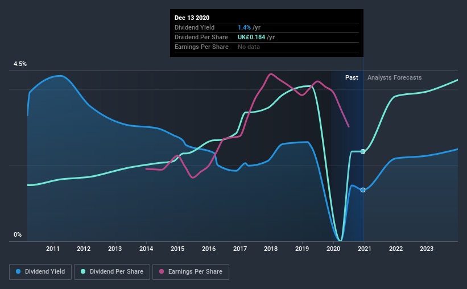Click the blue Dividend Yield legend dot
The width and height of the screenshot is (467, 289).
pos(18,271)
